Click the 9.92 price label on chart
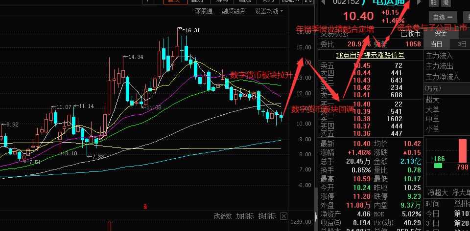The height and width of the screenshot is (231, 470). [x=12, y=125]
